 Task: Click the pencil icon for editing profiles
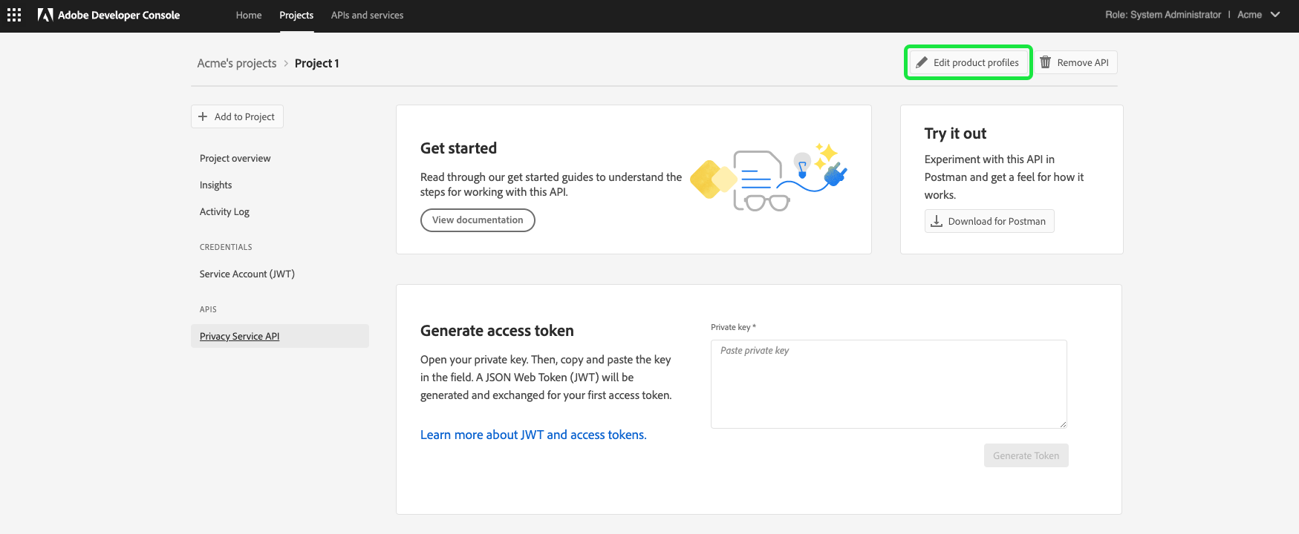point(922,62)
